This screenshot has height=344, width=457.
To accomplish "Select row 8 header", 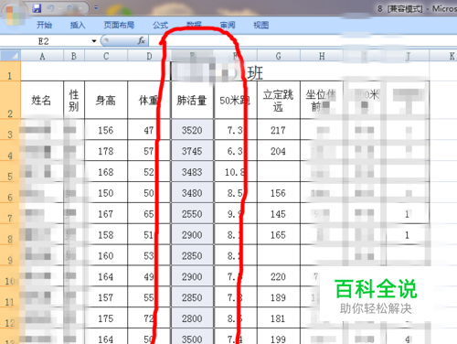I will coord(10,234).
